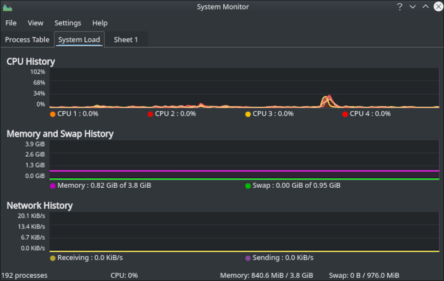Click the System Monitor app icon in title bar
This screenshot has height=281, width=444.
(x=8, y=8)
